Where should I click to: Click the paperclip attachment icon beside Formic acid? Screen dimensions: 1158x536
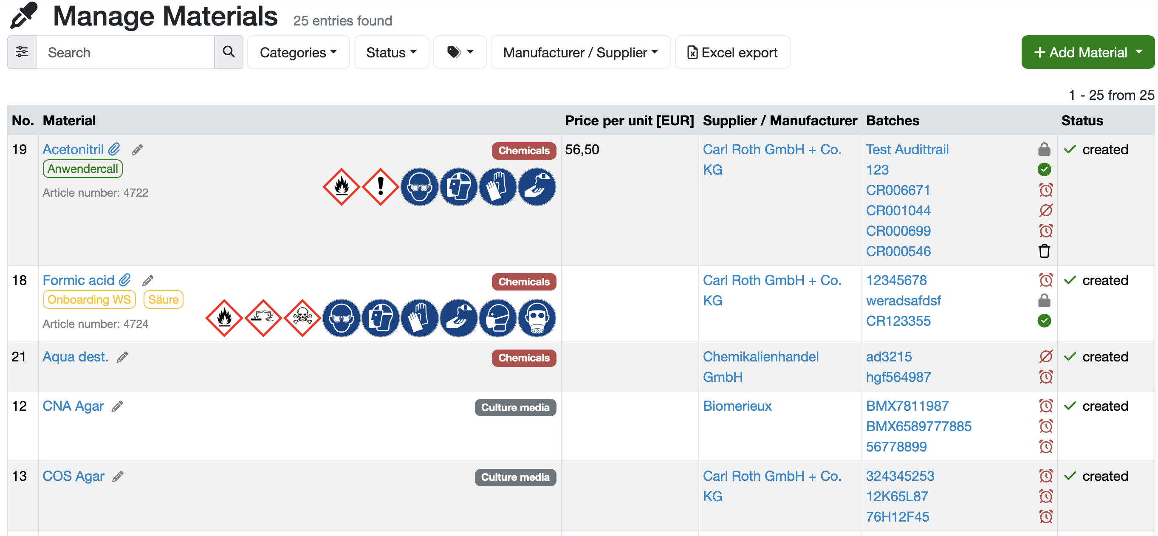pos(124,280)
